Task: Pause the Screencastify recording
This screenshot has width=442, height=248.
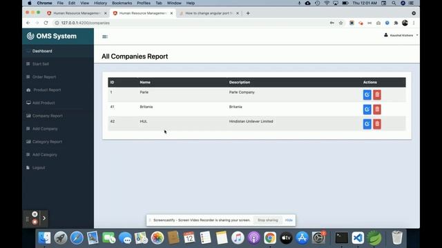Action: tap(35, 214)
